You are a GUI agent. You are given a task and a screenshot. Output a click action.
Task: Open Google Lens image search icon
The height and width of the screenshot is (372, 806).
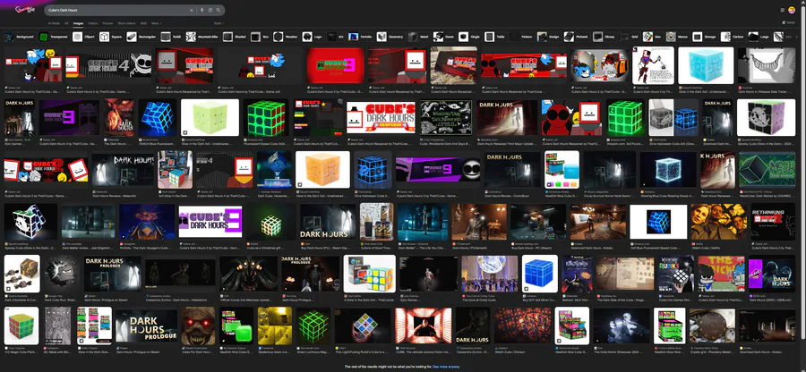[210, 10]
